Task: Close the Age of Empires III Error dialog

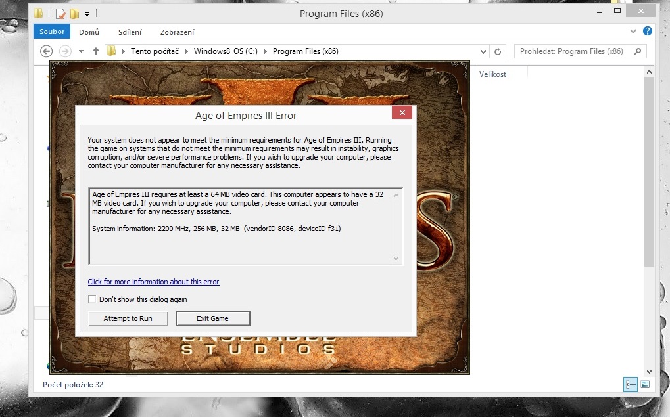Action: 402,112
